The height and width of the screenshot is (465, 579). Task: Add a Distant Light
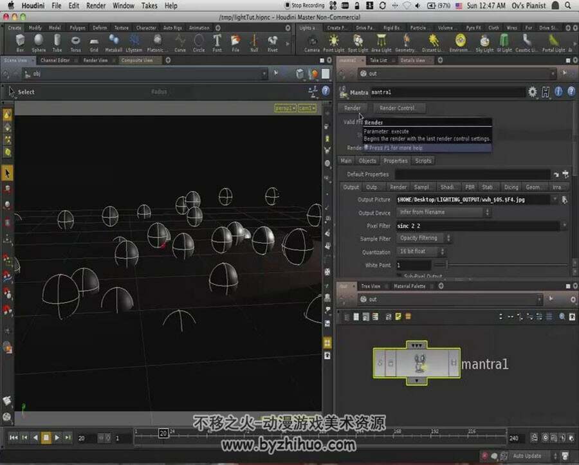[432, 43]
